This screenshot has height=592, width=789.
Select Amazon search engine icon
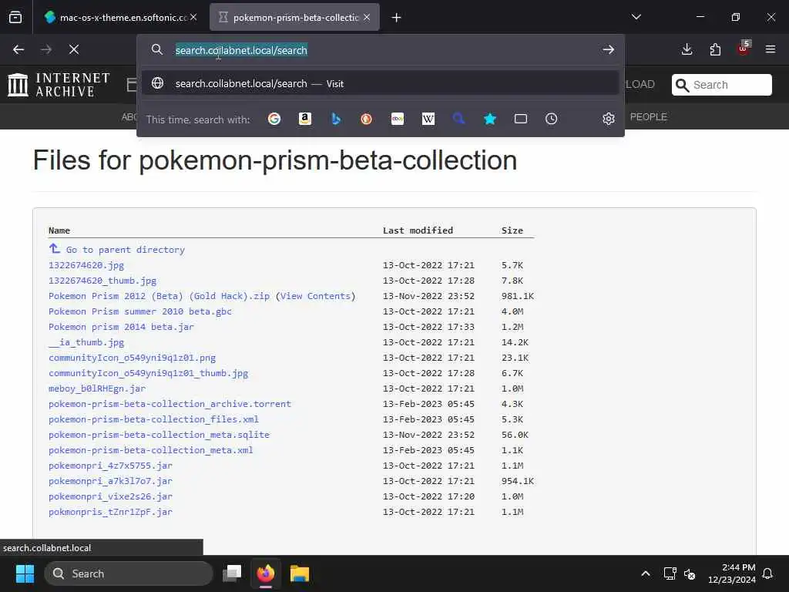305,119
